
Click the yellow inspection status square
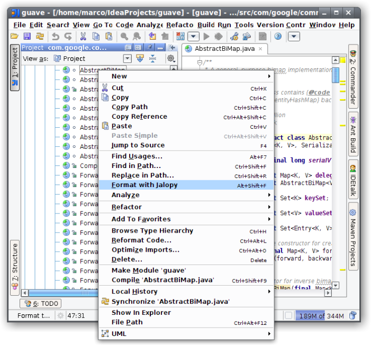tap(342, 60)
